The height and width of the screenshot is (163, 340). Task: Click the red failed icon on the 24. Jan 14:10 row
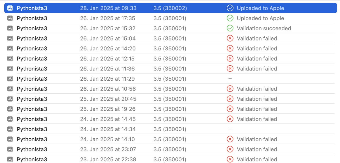pyautogui.click(x=230, y=139)
